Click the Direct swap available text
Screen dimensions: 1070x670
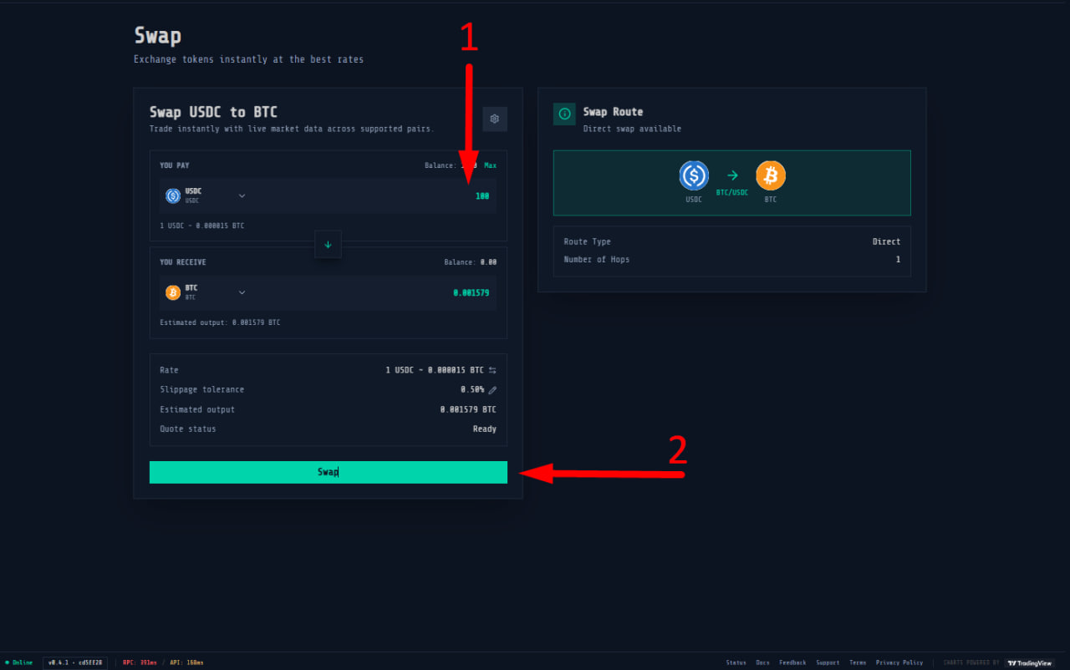tap(632, 129)
